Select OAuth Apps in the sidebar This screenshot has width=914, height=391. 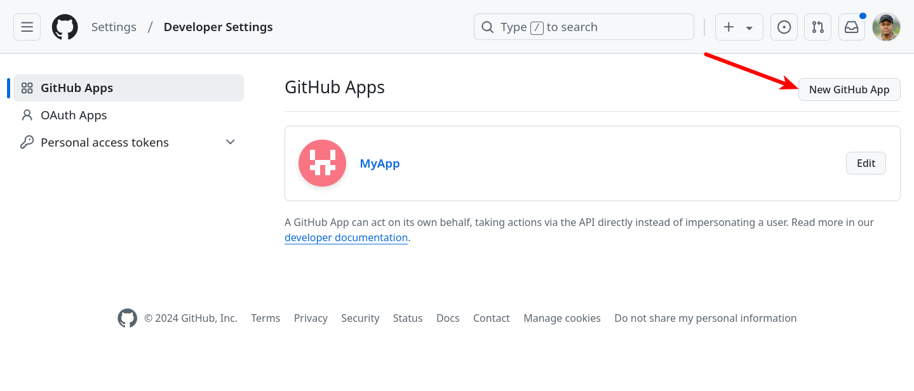tap(74, 115)
